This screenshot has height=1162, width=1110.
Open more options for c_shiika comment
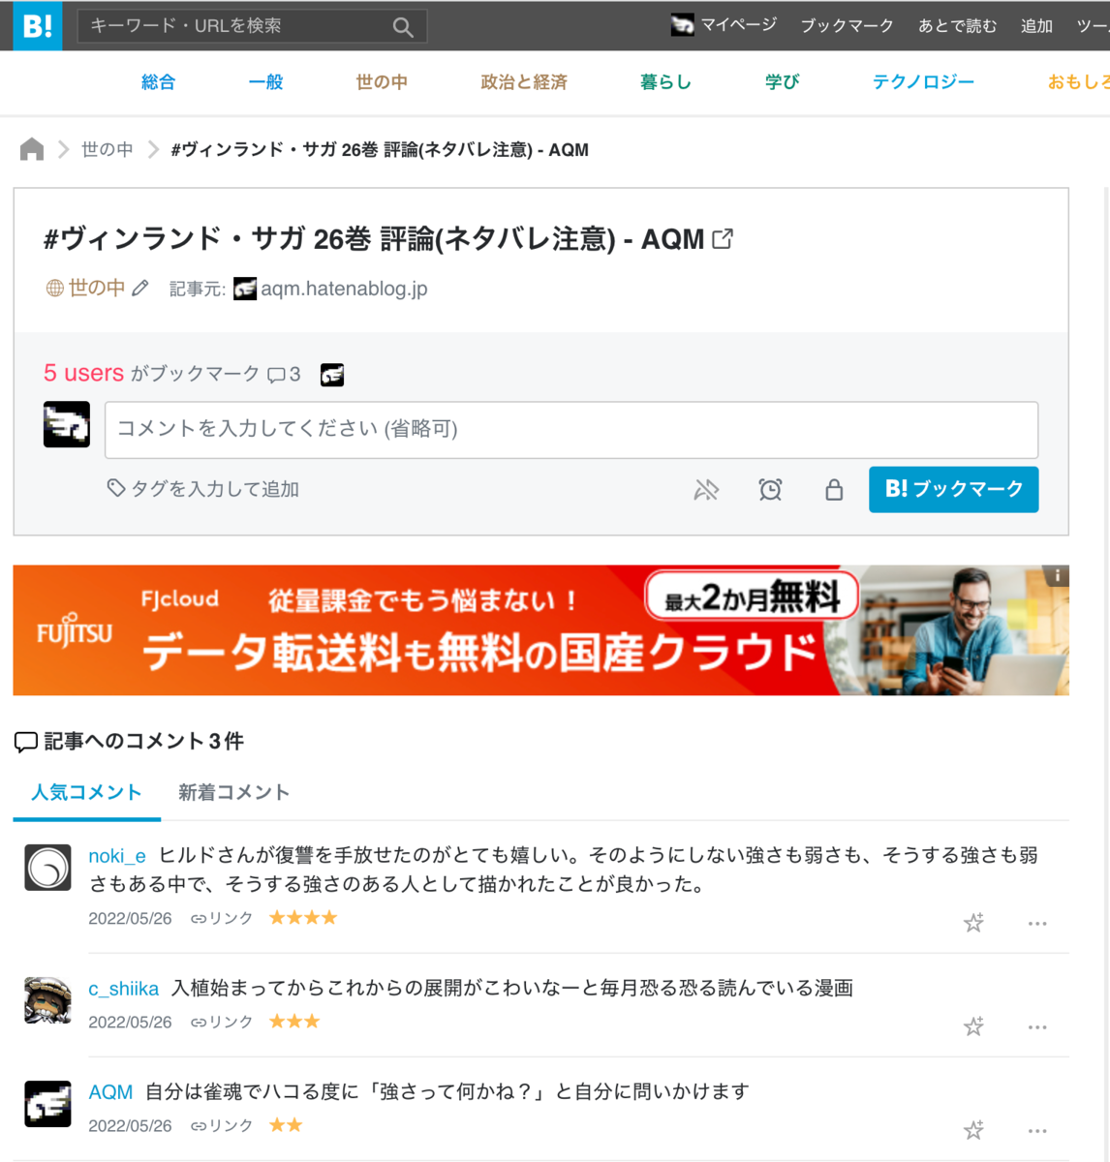(x=1037, y=1027)
